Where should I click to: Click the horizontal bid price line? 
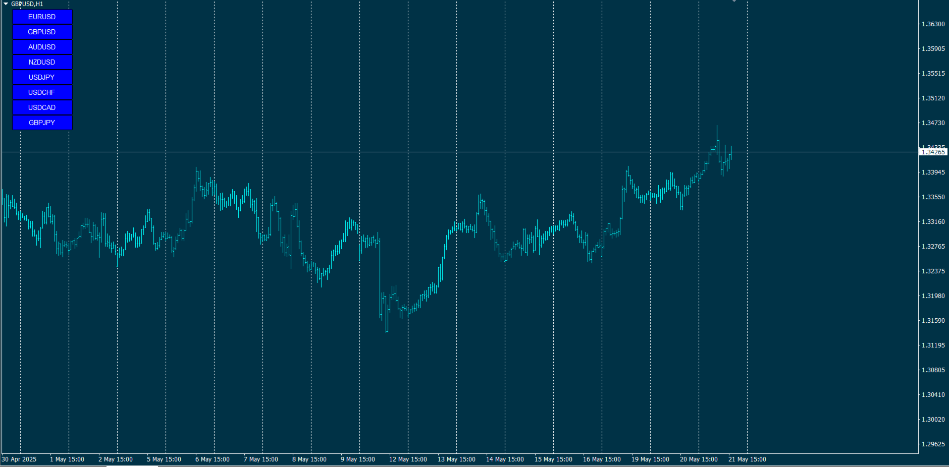click(x=454, y=151)
